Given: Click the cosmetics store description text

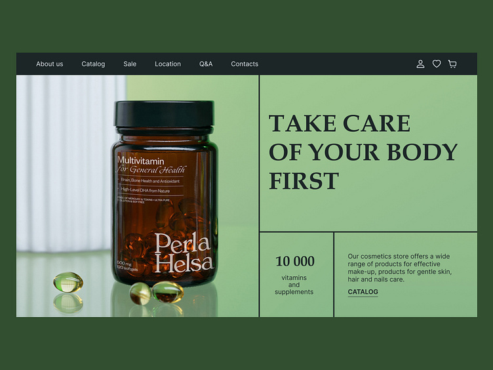Looking at the screenshot, I should tap(399, 268).
